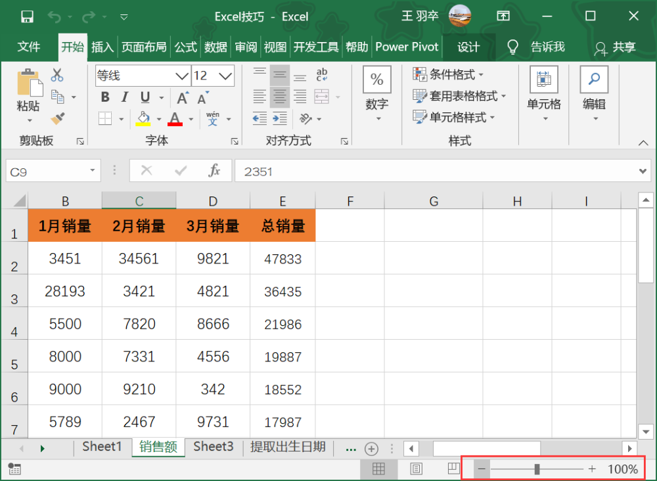Click the Insert Function fx icon

coord(214,171)
